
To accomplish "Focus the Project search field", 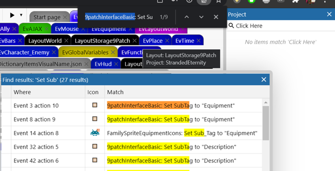I will click(x=281, y=26).
